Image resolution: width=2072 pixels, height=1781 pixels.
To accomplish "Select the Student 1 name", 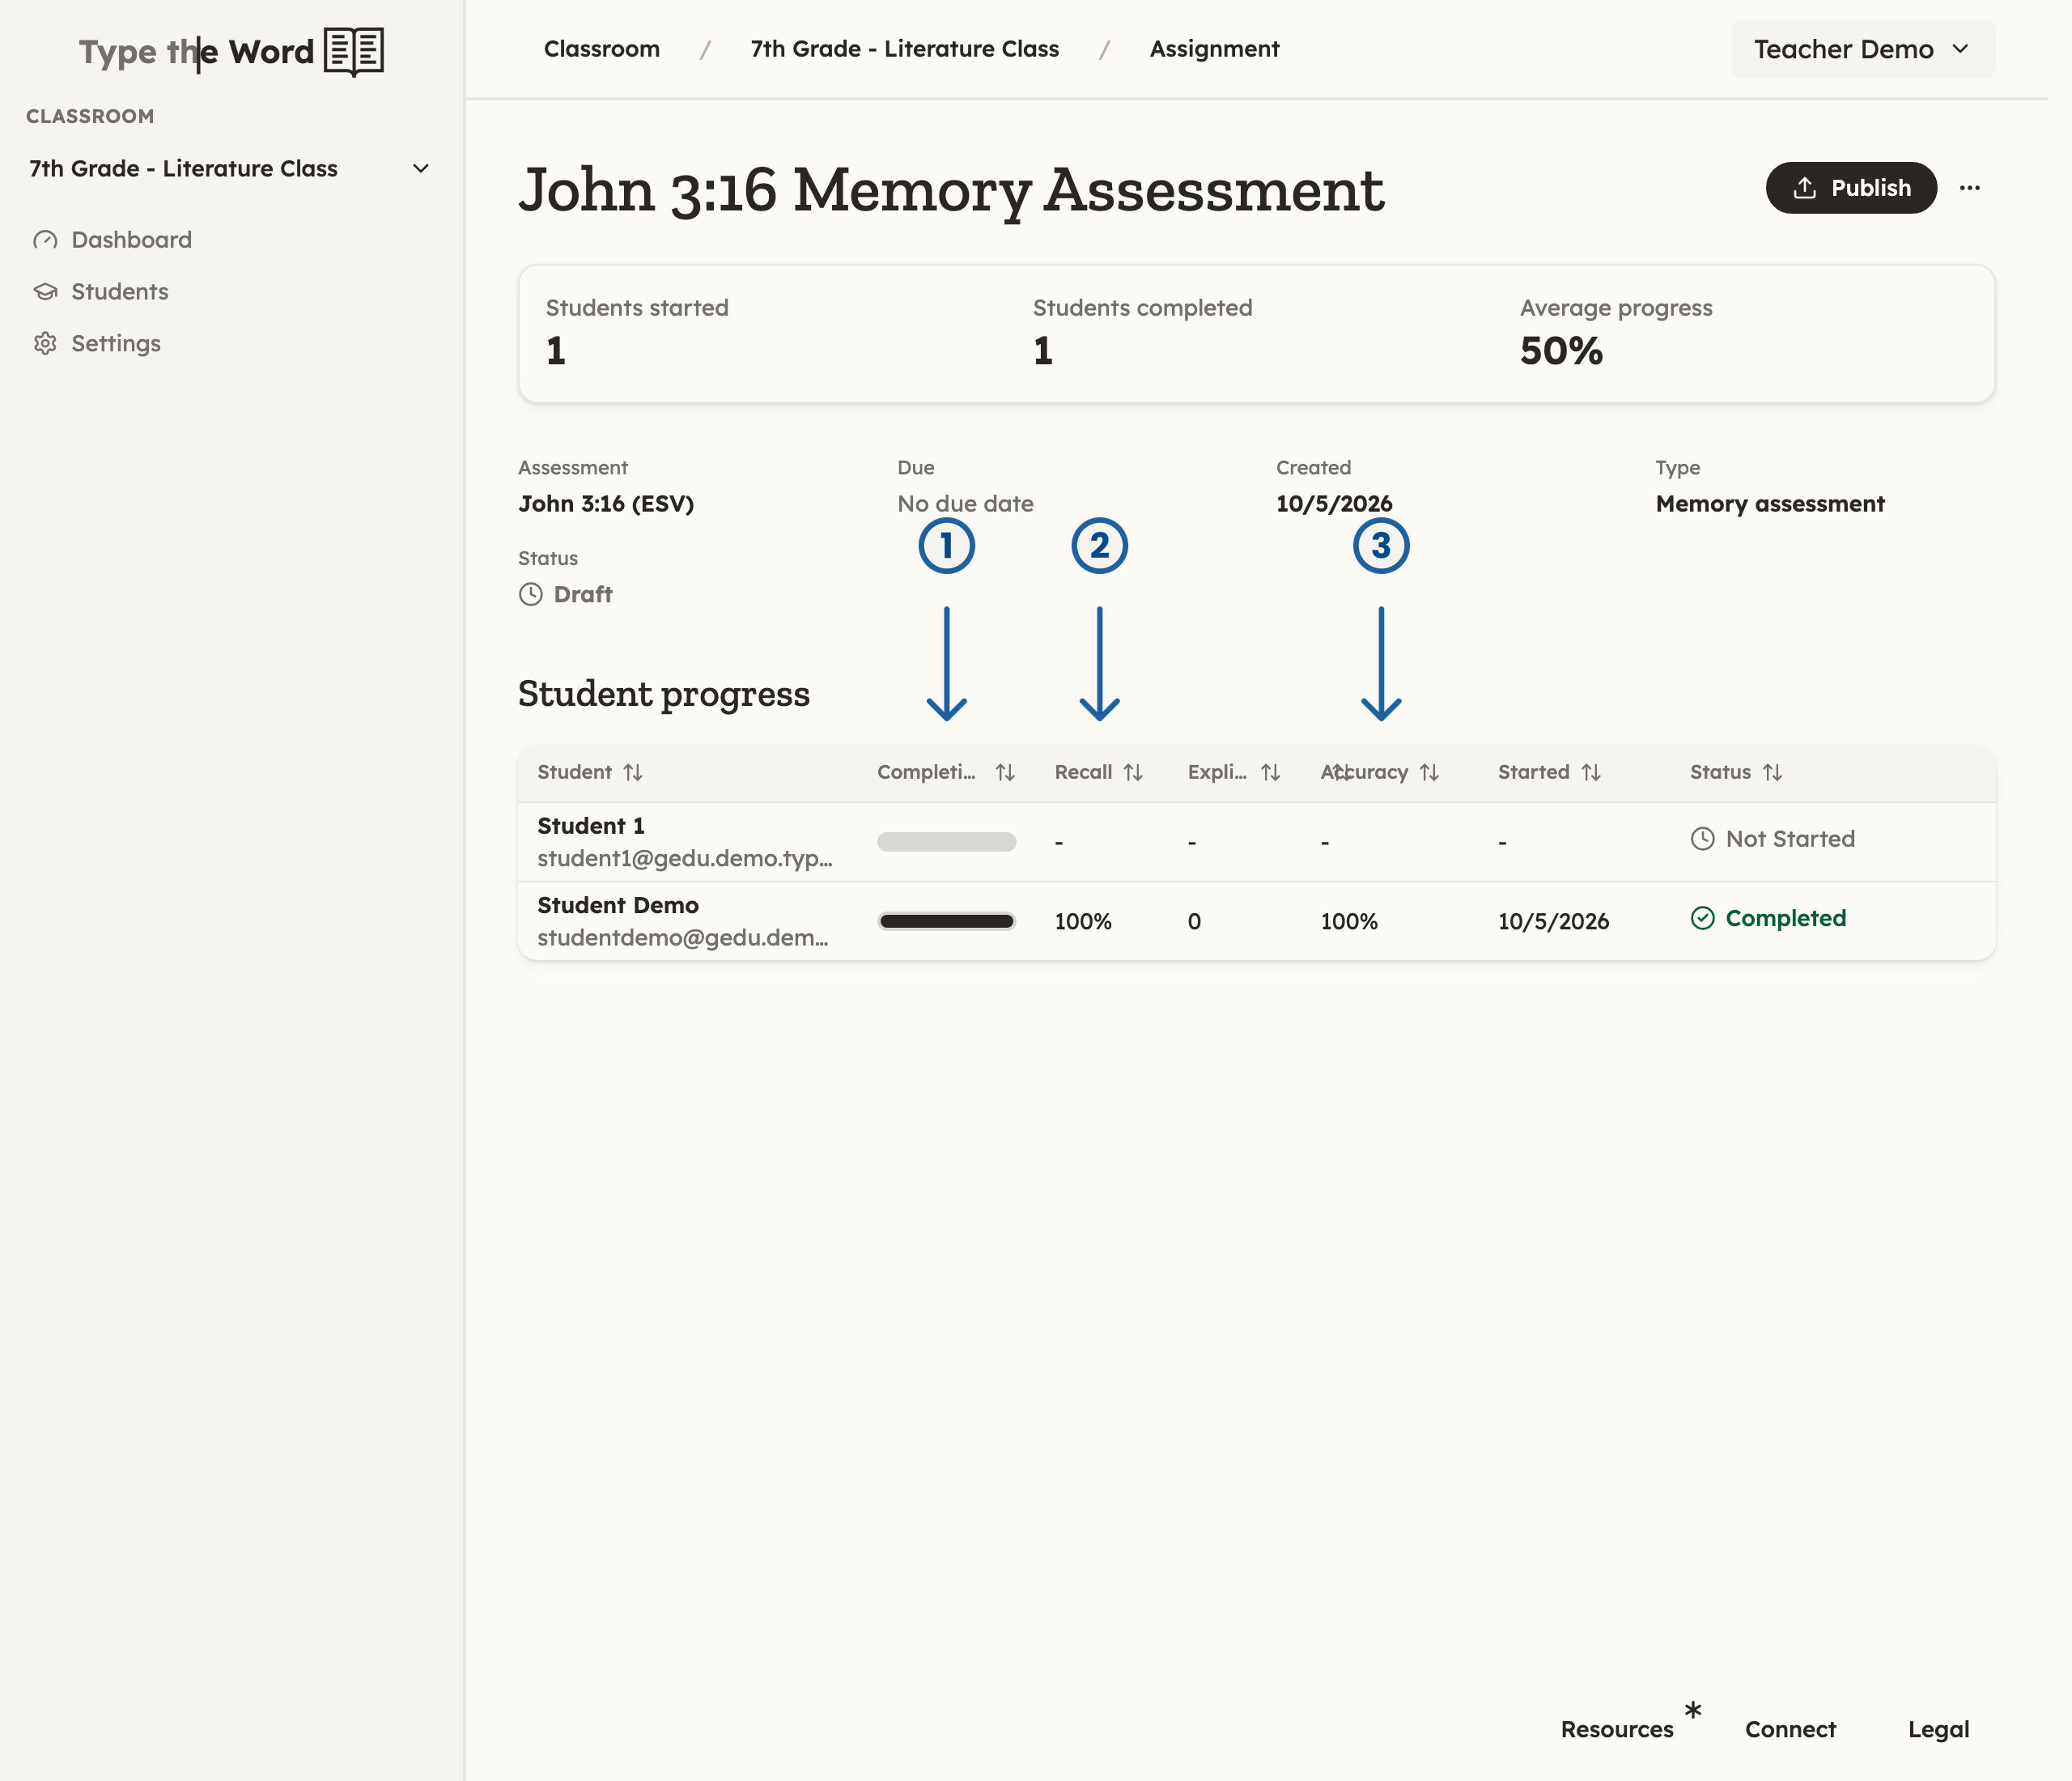I will point(591,826).
